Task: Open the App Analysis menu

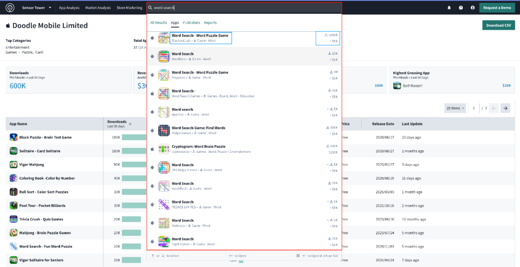Action: click(69, 8)
